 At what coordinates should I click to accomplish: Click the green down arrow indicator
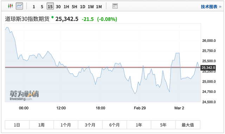coord(52,17)
